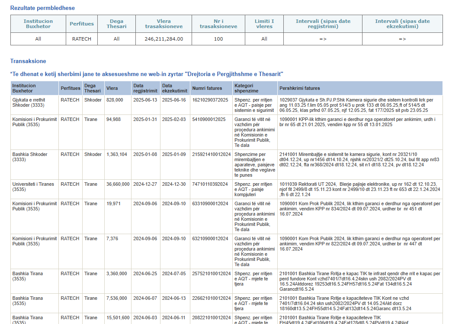Click the Data regjistrimit column header
Image resolution: width=449 pixels, height=324 pixels.
pyautogui.click(x=146, y=88)
